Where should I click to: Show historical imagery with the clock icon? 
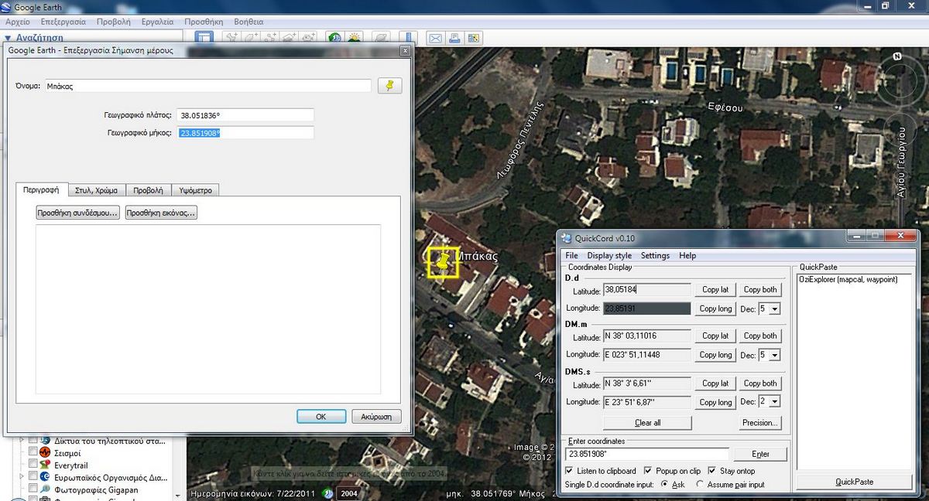pos(334,37)
